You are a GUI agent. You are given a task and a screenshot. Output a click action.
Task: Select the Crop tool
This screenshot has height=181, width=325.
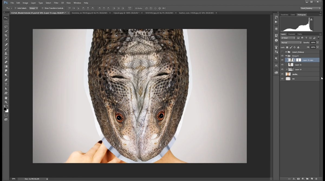[6, 36]
